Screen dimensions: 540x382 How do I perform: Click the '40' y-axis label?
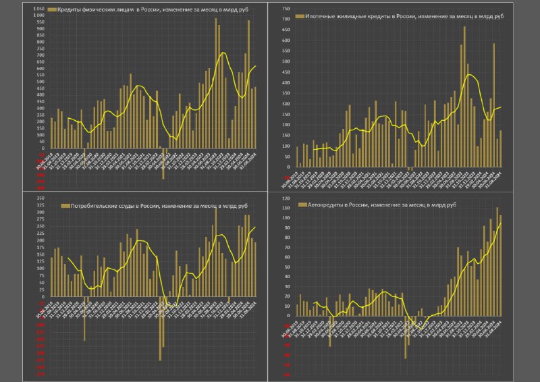point(288,277)
